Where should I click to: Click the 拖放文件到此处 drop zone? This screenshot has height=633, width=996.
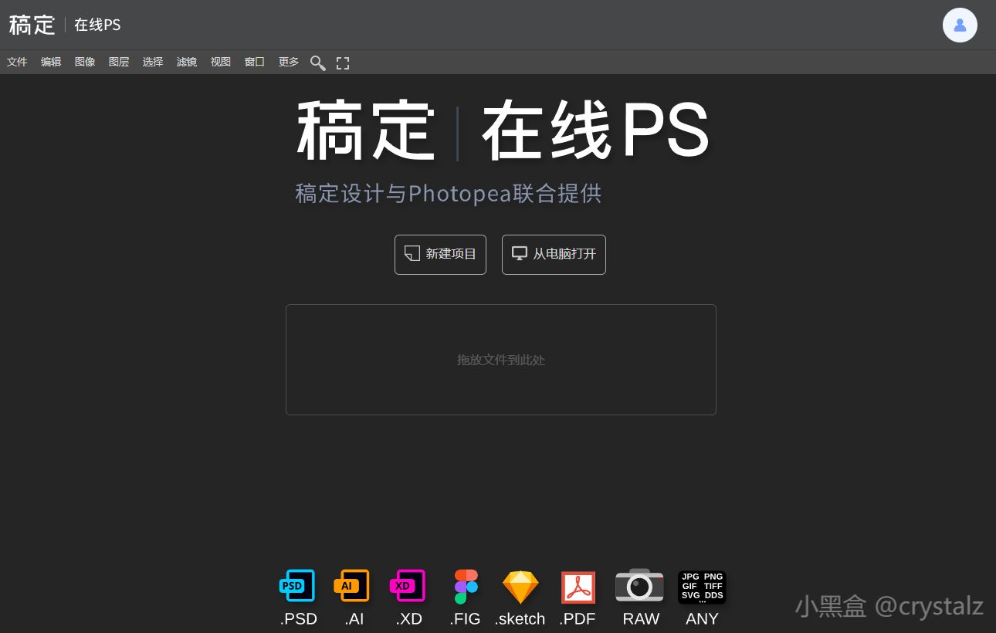[x=501, y=360]
